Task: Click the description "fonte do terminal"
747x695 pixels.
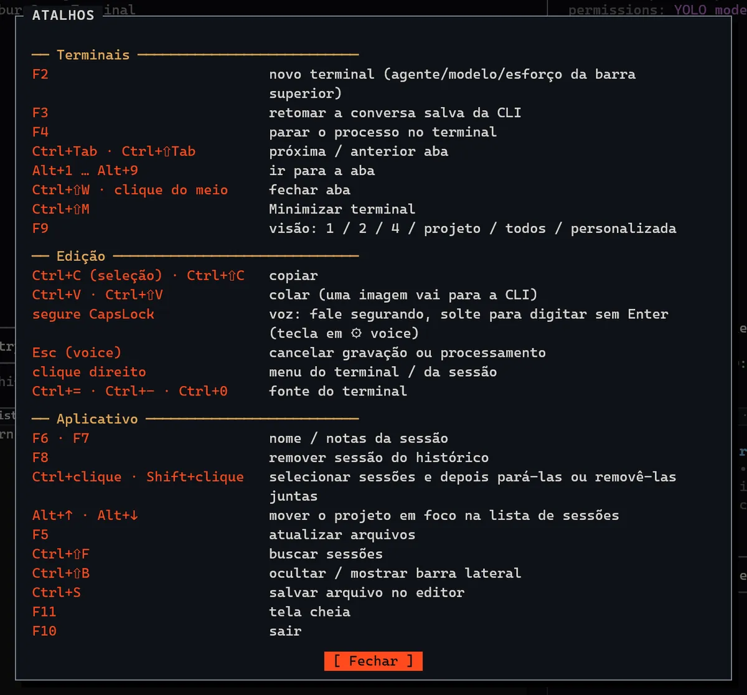Action: point(338,392)
